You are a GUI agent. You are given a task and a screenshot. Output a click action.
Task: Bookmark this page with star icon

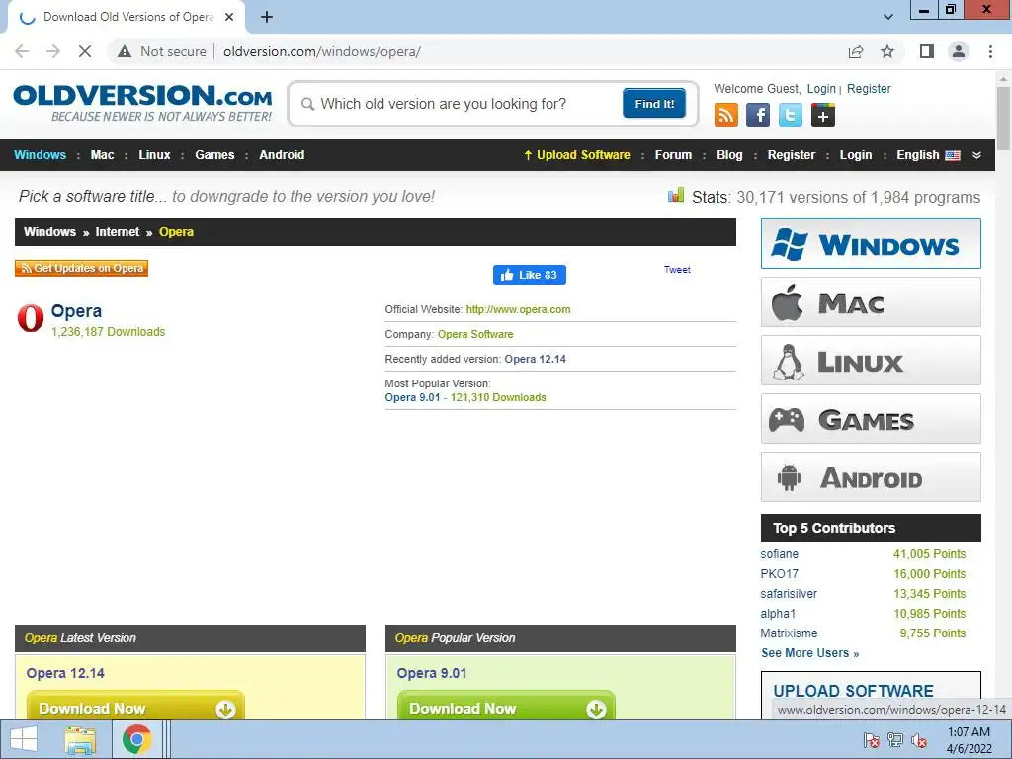[x=887, y=51]
